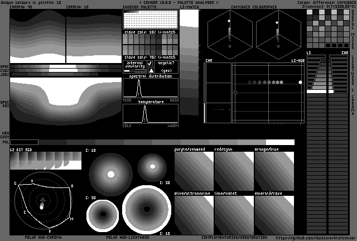Click the right CAM16UCS colourspace cube
Image resolution: width=357 pixels, height=241 pixels.
pyautogui.click(x=277, y=36)
